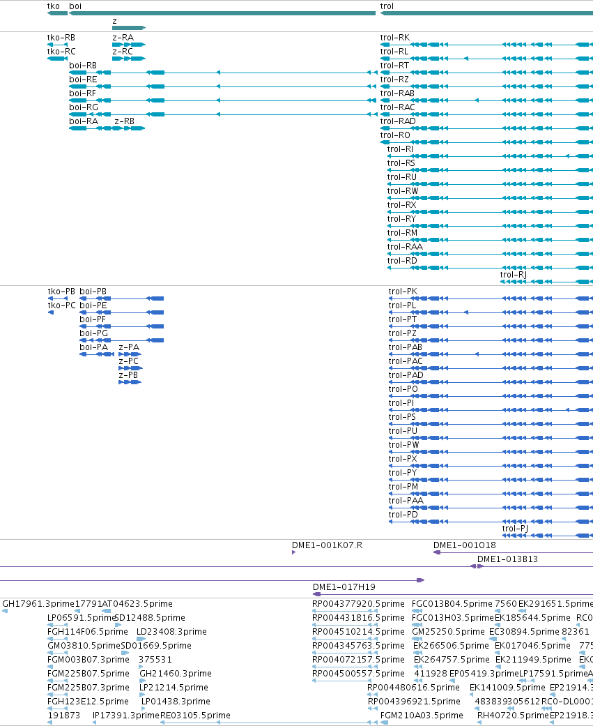Select the RP004377920.5prime EST label
Screen dimensions: 593x726
coord(358,604)
